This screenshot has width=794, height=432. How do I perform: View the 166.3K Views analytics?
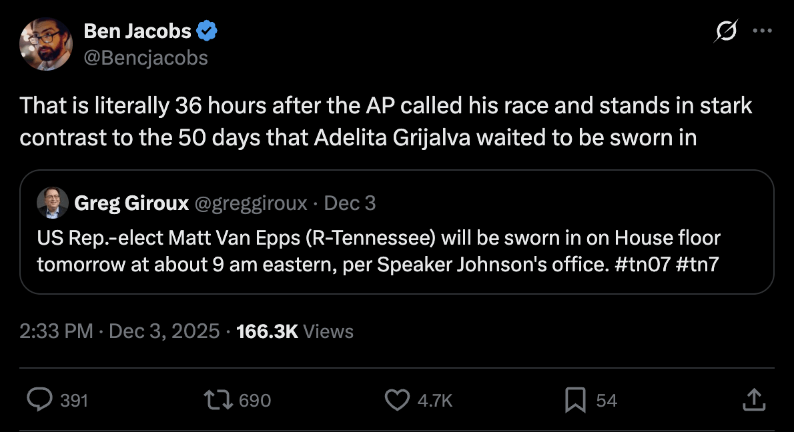[x=295, y=331]
